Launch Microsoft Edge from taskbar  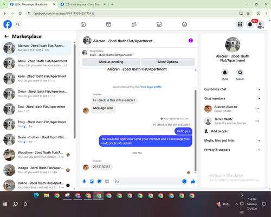pyautogui.click(x=36, y=195)
